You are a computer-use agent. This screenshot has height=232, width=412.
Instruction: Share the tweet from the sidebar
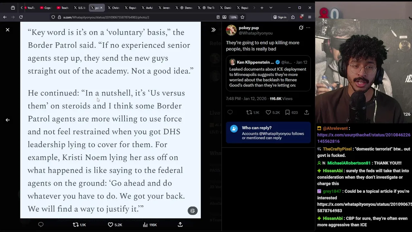306,112
